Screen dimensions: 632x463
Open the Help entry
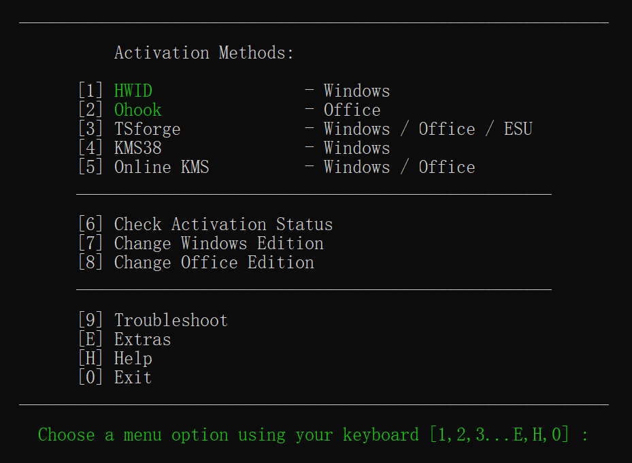click(133, 358)
